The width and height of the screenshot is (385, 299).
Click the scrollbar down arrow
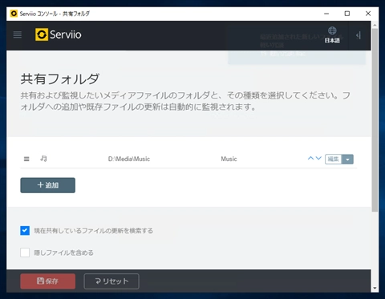(x=375, y=288)
